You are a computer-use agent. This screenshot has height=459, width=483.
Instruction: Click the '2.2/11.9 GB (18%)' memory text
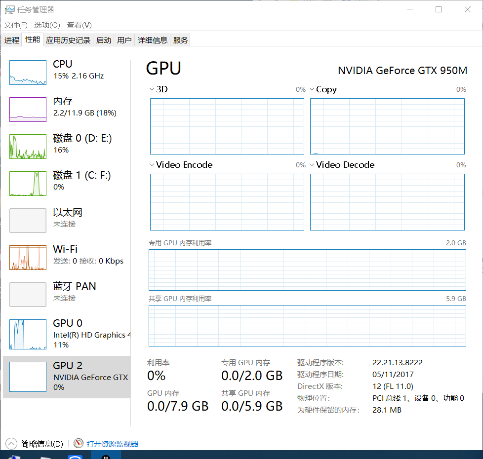coord(85,113)
